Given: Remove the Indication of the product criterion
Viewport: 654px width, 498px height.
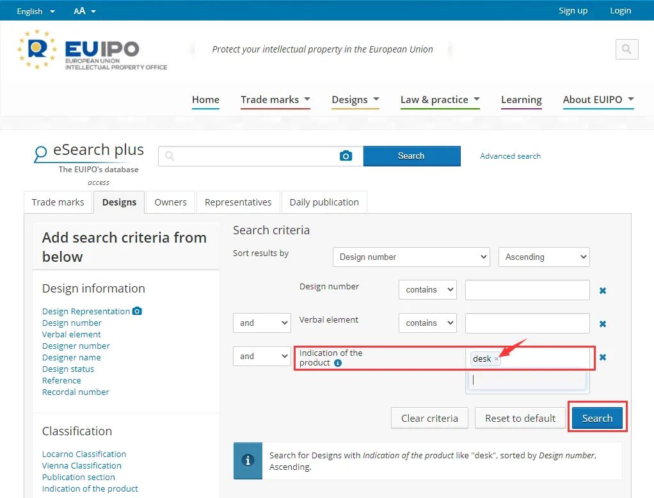Looking at the screenshot, I should click(x=603, y=357).
